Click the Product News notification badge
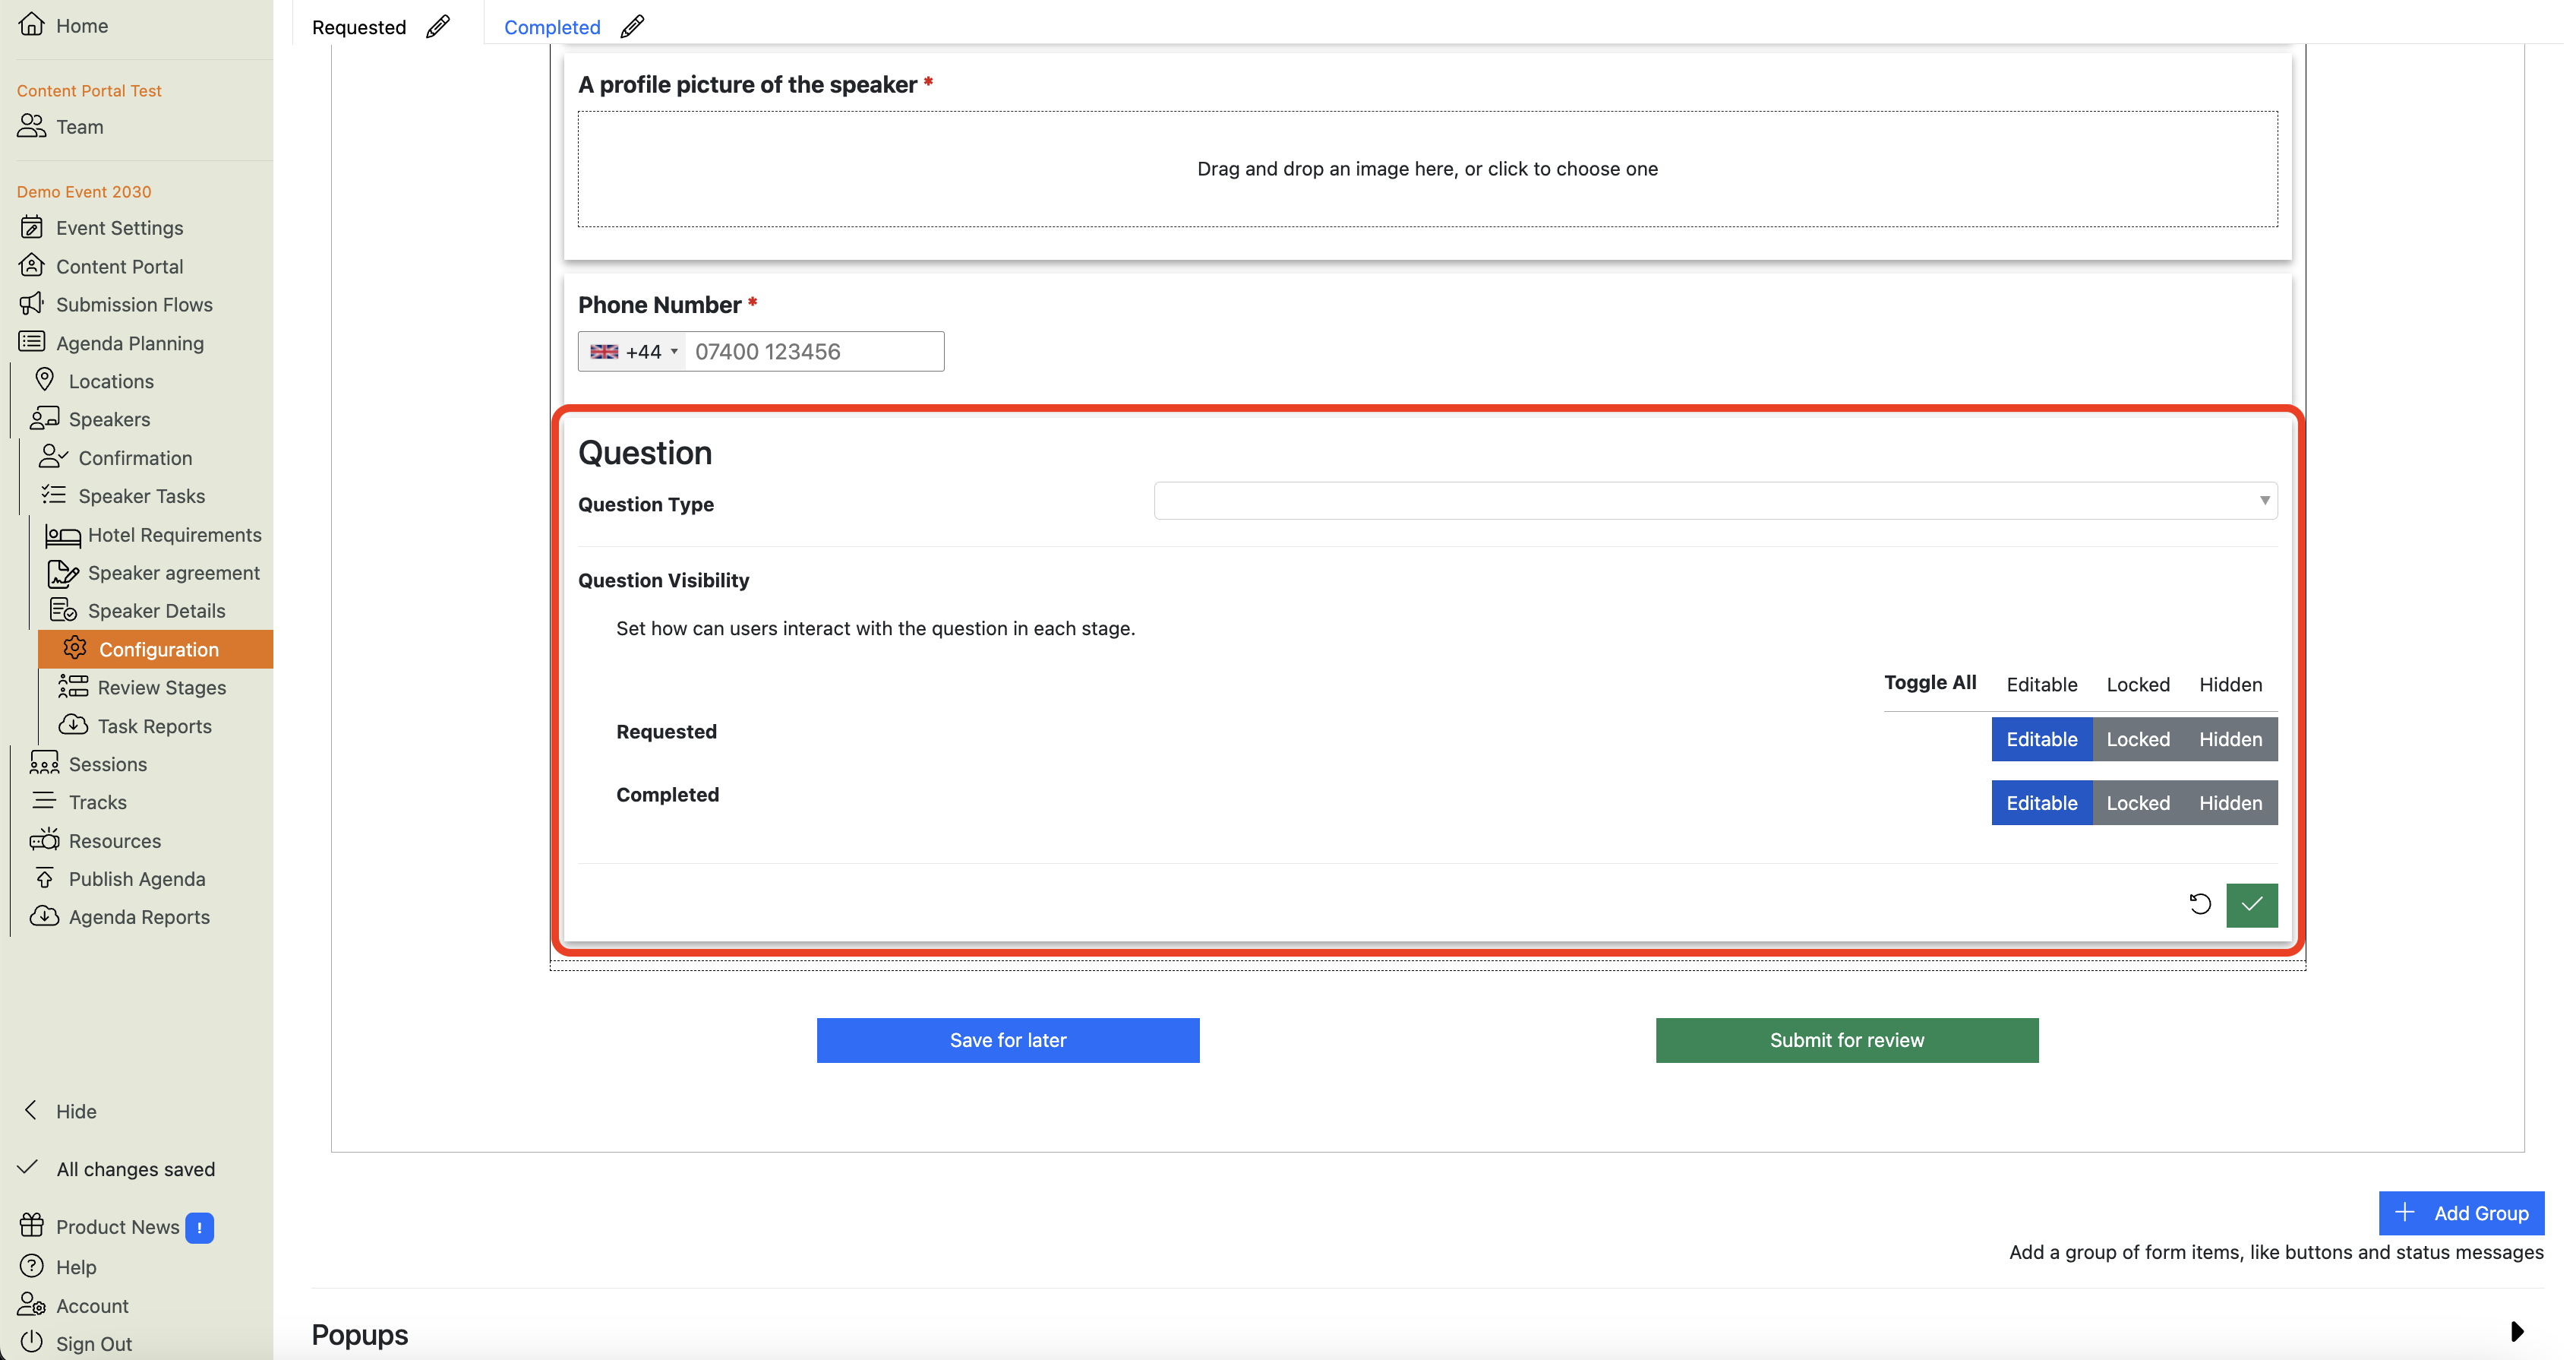2576x1360 pixels. (199, 1227)
